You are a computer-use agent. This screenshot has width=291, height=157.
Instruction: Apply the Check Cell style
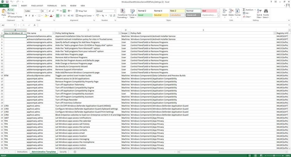tap(193, 15)
